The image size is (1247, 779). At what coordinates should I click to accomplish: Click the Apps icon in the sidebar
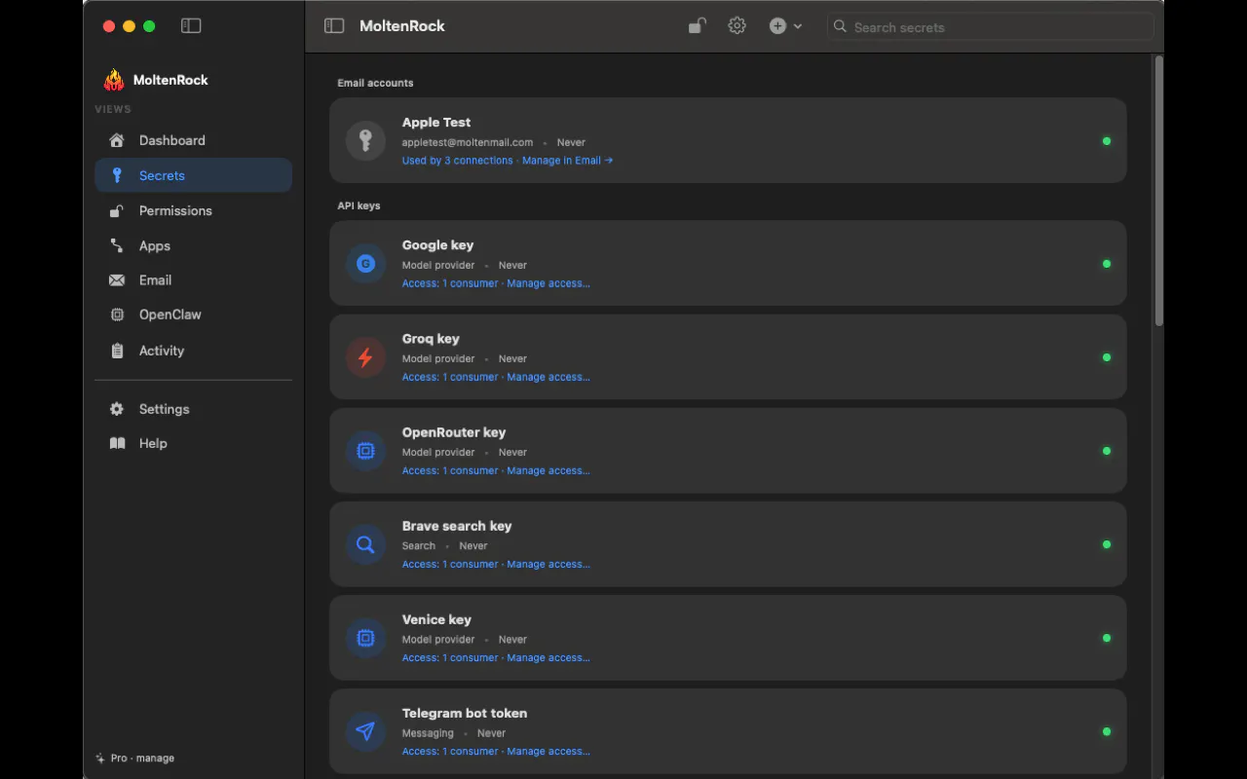pyautogui.click(x=117, y=246)
